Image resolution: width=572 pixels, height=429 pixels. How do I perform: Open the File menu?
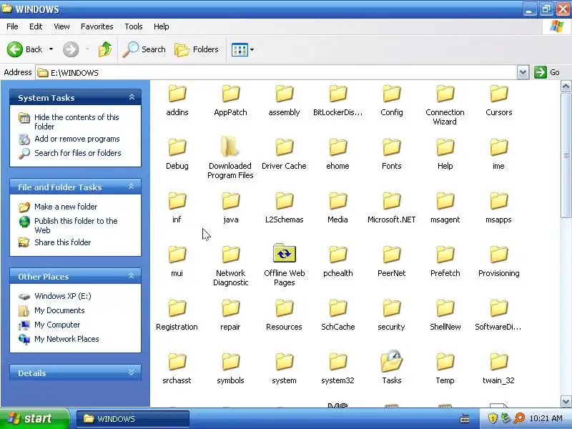tap(12, 26)
